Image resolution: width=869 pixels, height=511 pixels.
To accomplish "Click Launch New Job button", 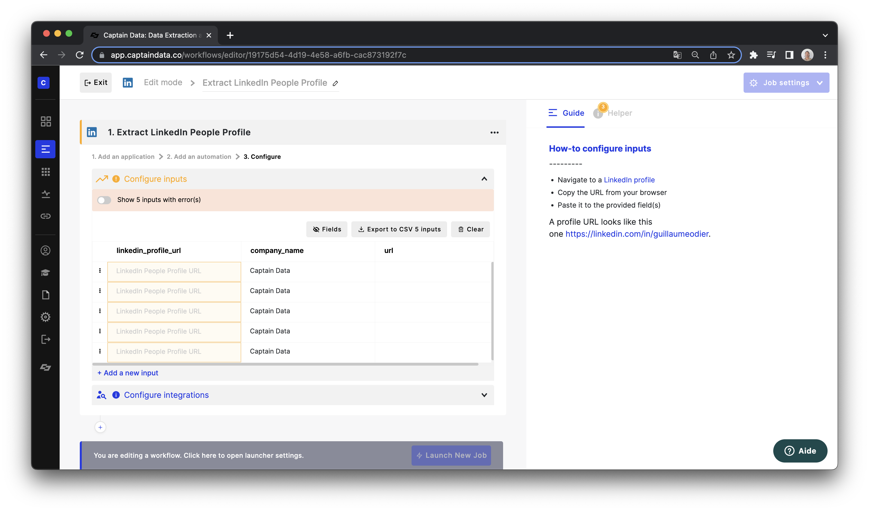I will [451, 455].
